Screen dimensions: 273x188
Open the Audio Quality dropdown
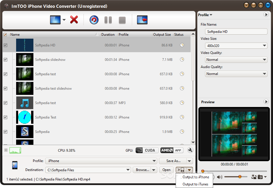(x=236, y=74)
